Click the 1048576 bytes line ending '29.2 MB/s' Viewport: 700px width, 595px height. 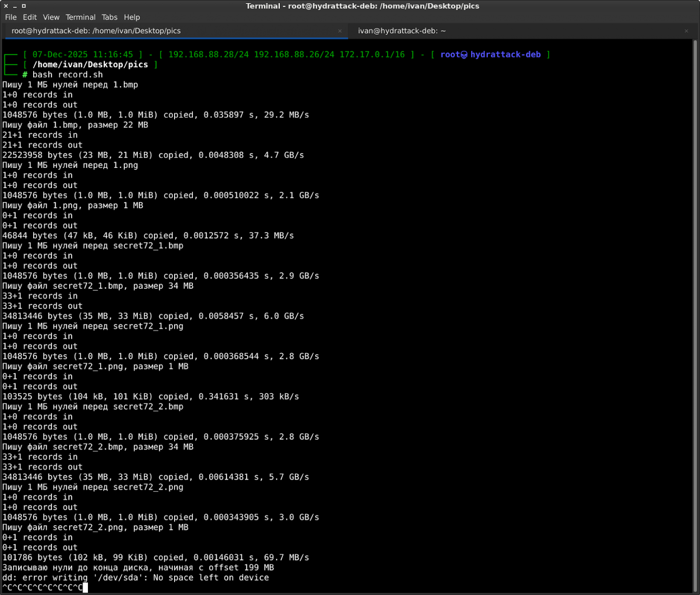(x=156, y=115)
